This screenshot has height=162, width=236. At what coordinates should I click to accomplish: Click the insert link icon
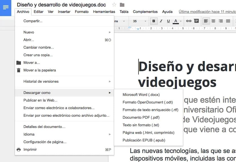point(189,21)
